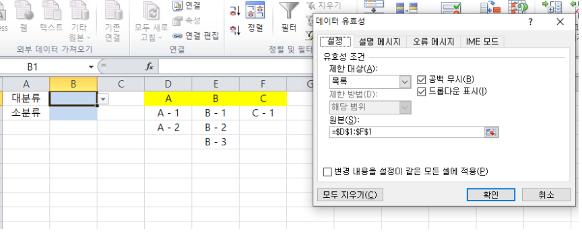Viewport: 582px width, 243px height.
Task: Click the yellow header cell B in E1
Action: [x=216, y=99]
